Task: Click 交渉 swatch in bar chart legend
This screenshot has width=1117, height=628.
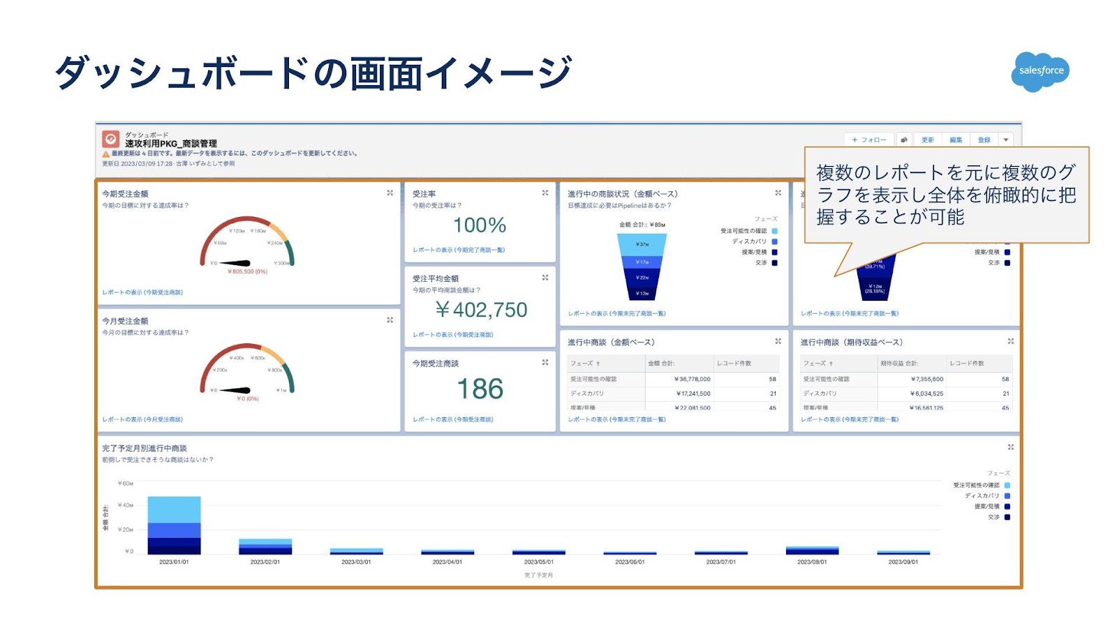Action: point(1007,517)
